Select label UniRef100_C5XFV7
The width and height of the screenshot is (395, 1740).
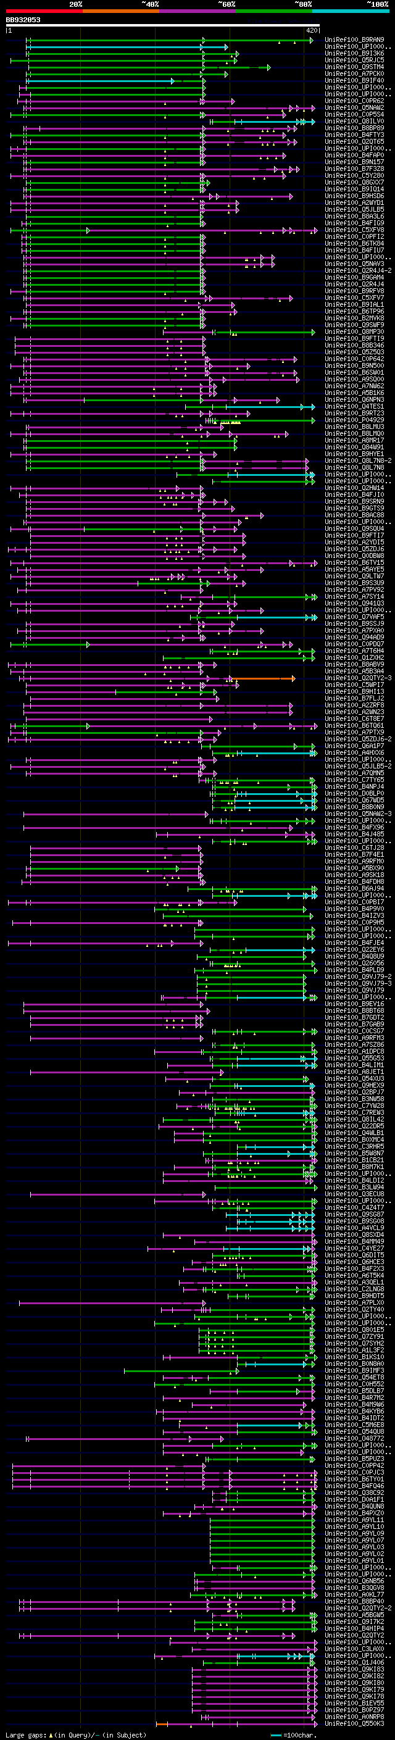[354, 298]
